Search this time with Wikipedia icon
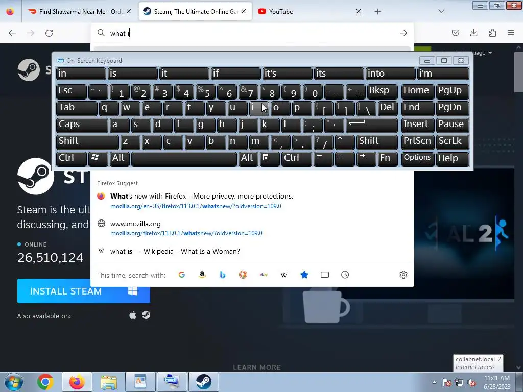Viewport: 523px width, 392px height. click(x=284, y=275)
